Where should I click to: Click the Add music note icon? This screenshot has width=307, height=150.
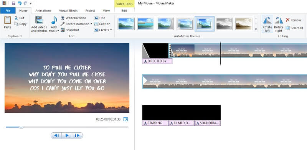tap(54, 20)
